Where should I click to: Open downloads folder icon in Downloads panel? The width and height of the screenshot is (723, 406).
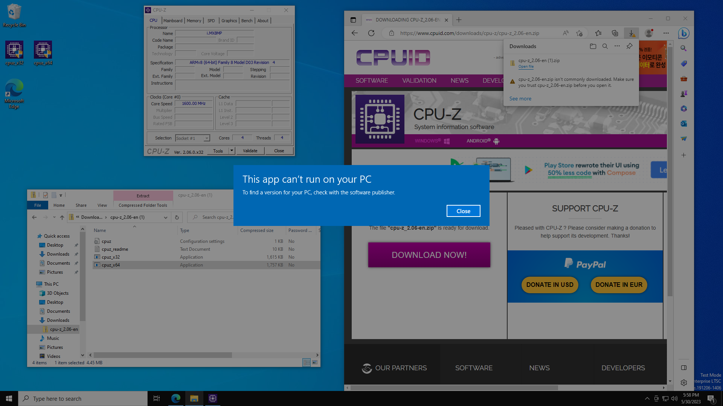click(x=593, y=46)
